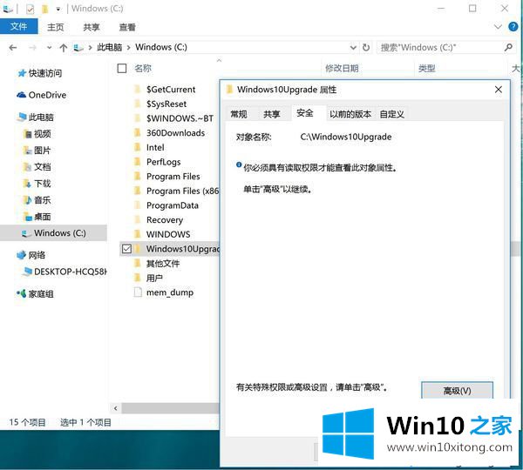The image size is (523, 470).
Task: Select the 360Downloads folder icon
Action: coord(137,132)
